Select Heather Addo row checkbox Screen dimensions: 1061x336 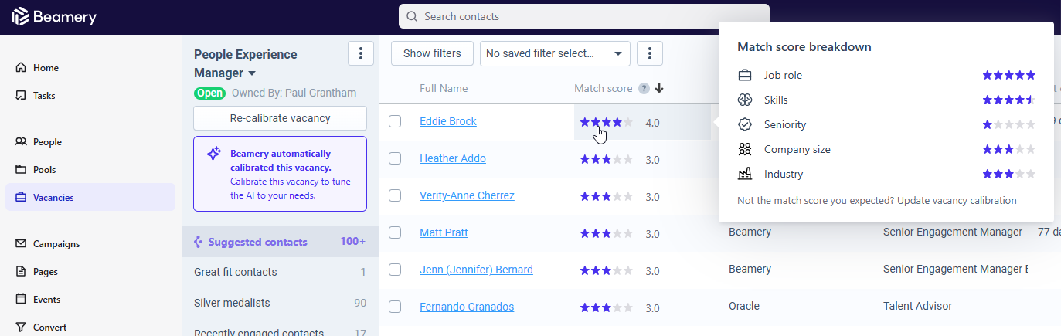[395, 158]
